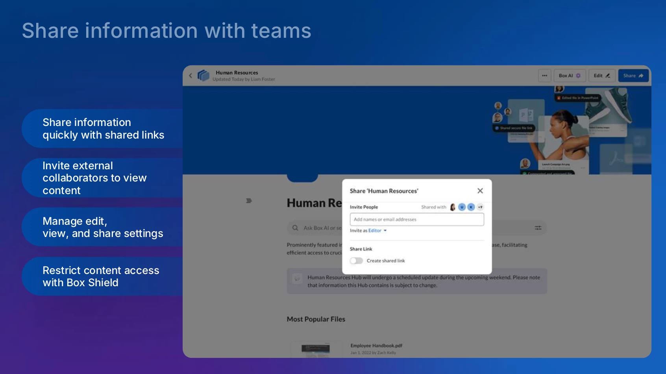Select 'Share information quickly with shared links' pill

103,129
